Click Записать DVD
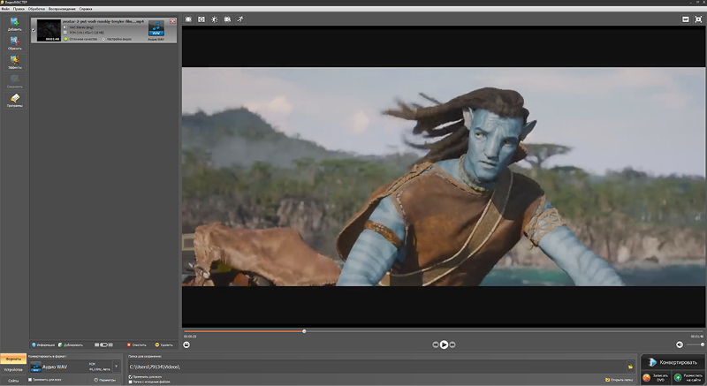The height and width of the screenshot is (386, 707). pos(656,378)
